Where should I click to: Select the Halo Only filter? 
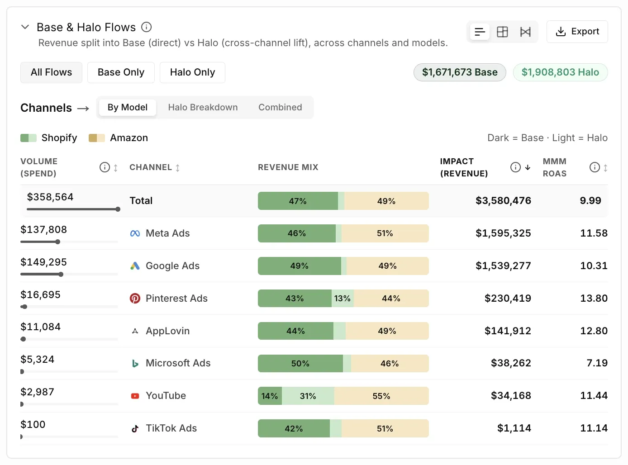click(192, 72)
